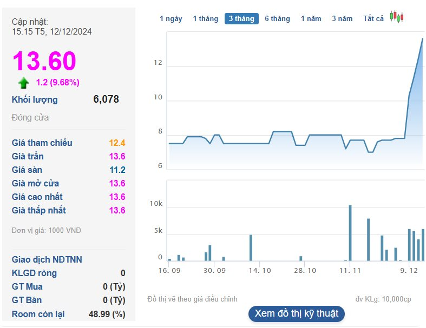Show the 1 năm chart range
The image size is (426, 328).
click(311, 18)
